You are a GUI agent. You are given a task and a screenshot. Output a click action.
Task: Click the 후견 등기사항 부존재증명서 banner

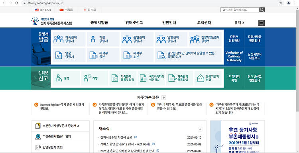coord(238,137)
